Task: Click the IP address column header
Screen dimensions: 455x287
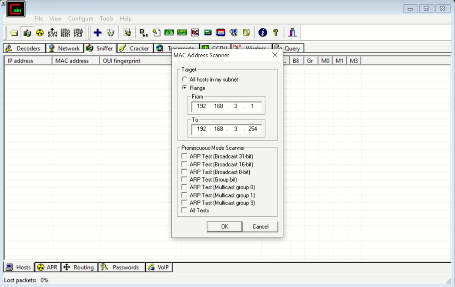Action: pyautogui.click(x=28, y=61)
